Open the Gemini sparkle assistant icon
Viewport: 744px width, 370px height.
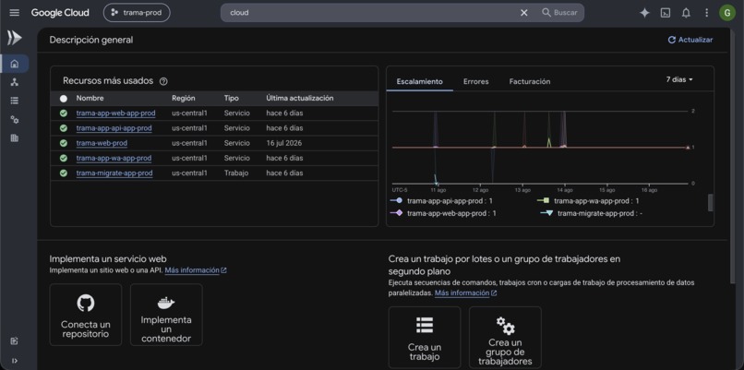tap(644, 13)
